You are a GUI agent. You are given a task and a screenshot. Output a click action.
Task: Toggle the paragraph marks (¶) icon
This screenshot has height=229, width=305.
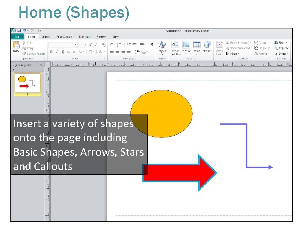[152, 45]
